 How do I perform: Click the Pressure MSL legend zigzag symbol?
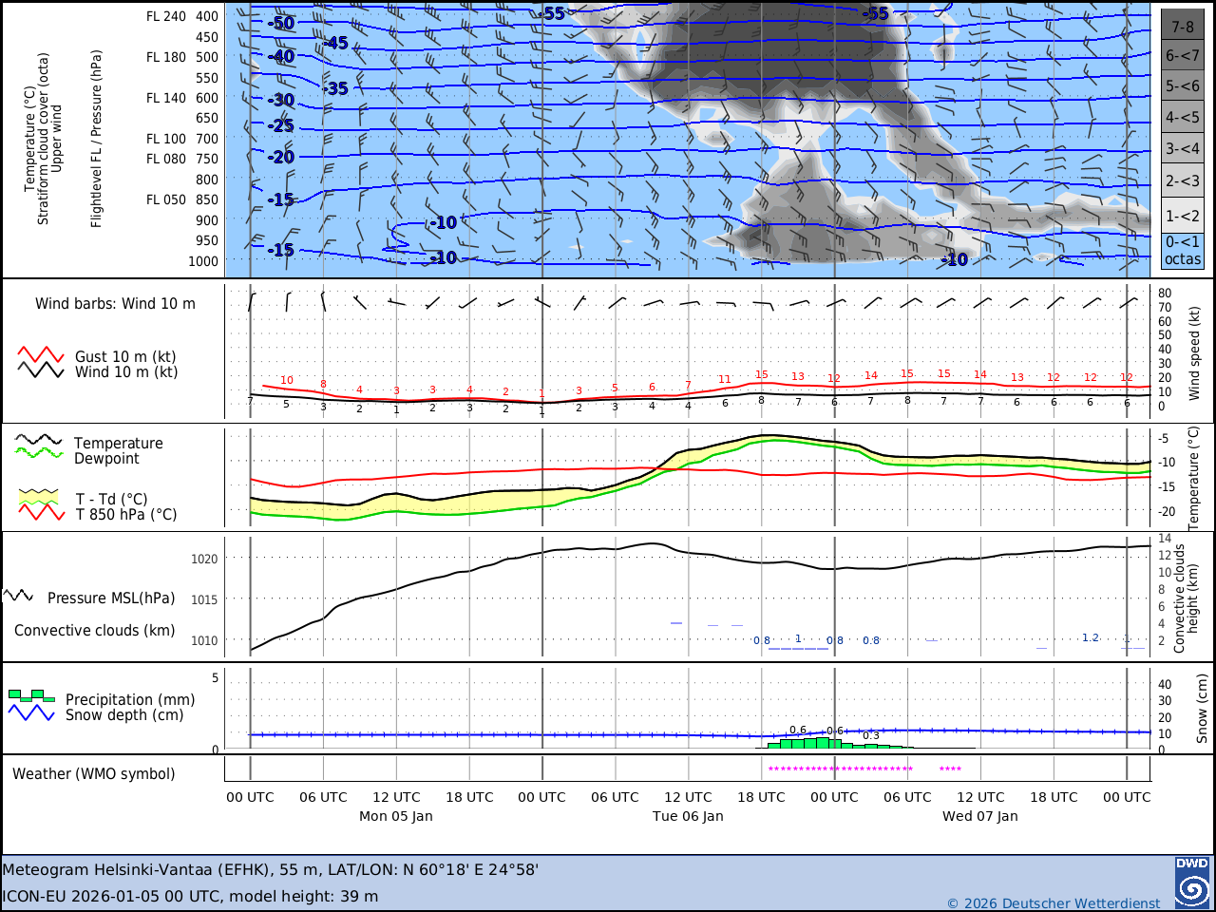point(18,596)
